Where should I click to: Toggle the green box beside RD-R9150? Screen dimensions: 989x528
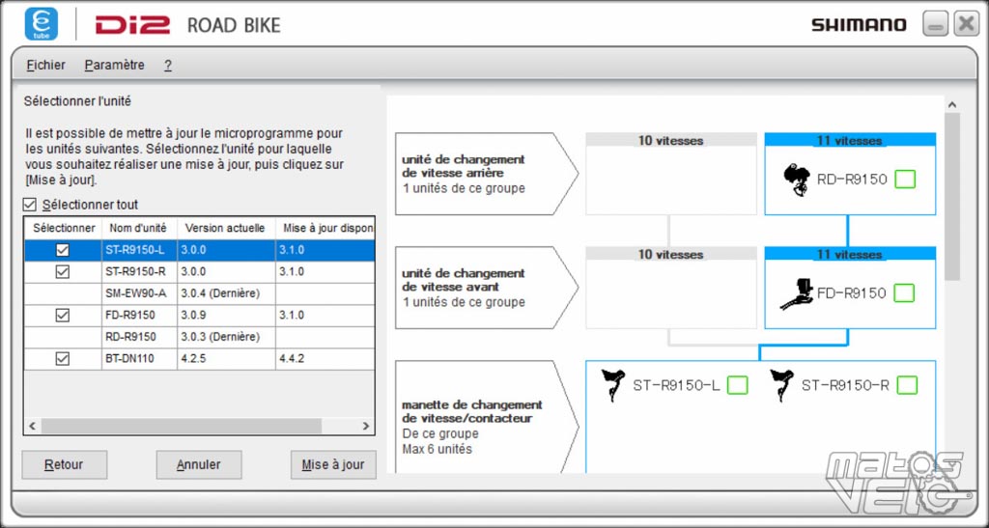click(x=905, y=180)
